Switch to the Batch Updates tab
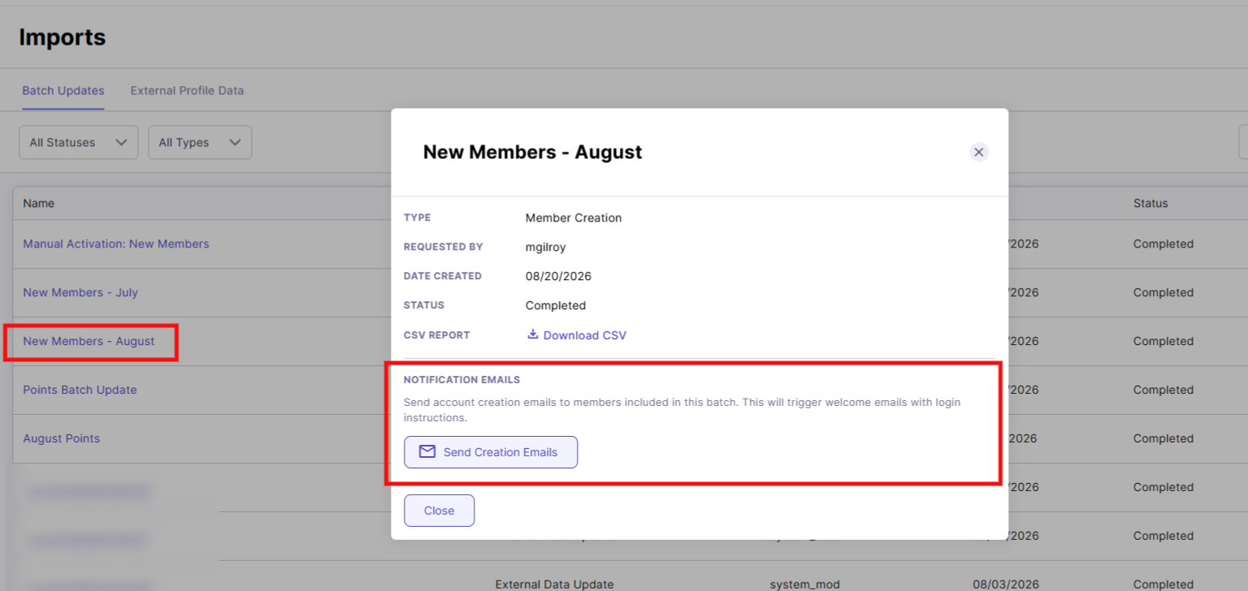Image resolution: width=1248 pixels, height=591 pixels. click(63, 90)
